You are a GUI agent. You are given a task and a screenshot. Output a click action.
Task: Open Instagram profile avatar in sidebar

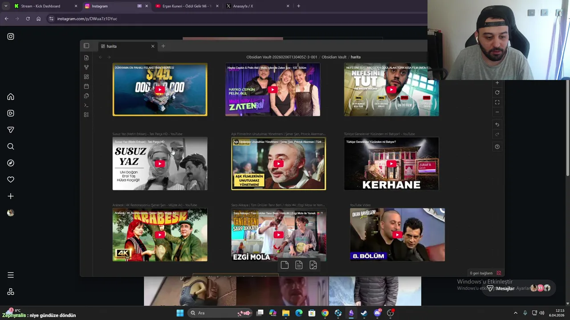11,213
